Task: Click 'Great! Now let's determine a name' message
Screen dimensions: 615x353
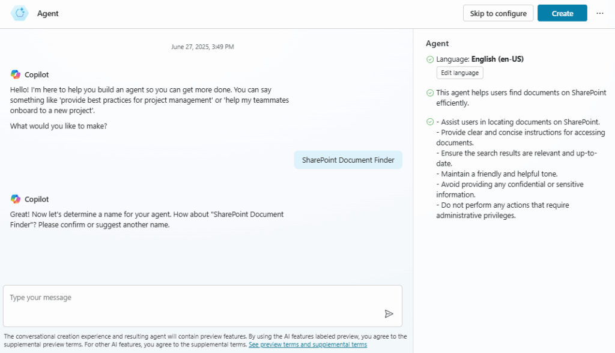Action: tap(147, 220)
